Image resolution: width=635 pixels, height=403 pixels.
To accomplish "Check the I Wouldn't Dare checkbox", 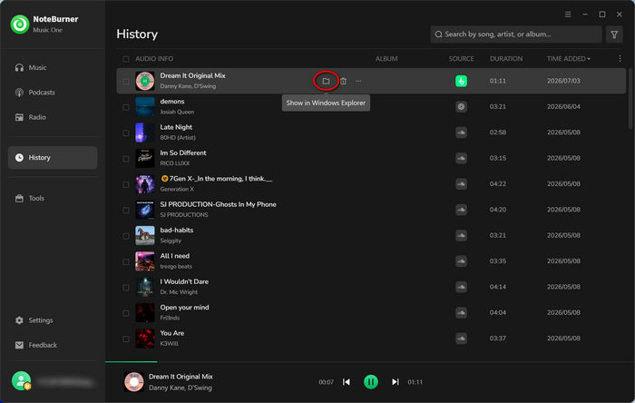I will click(x=126, y=288).
